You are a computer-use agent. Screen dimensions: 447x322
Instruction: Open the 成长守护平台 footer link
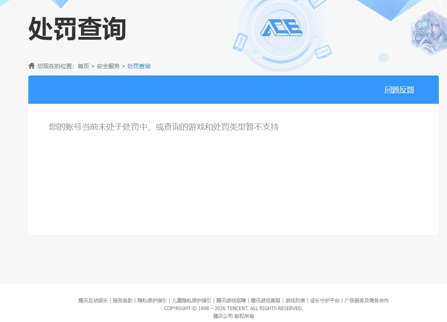click(323, 300)
